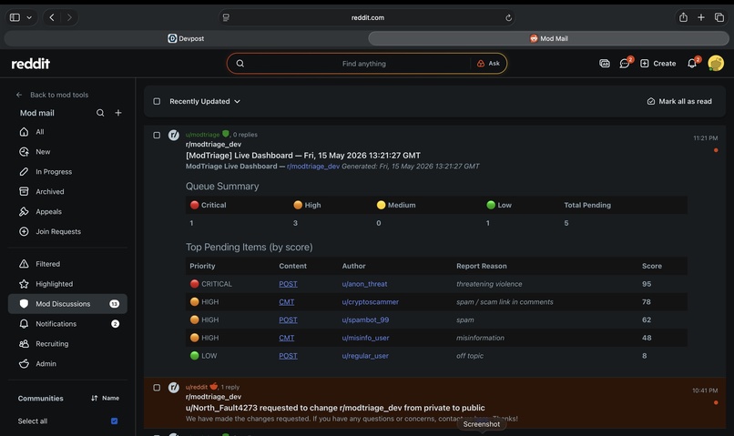Click the Score 95 cell
The height and width of the screenshot is (436, 734).
pyautogui.click(x=647, y=284)
